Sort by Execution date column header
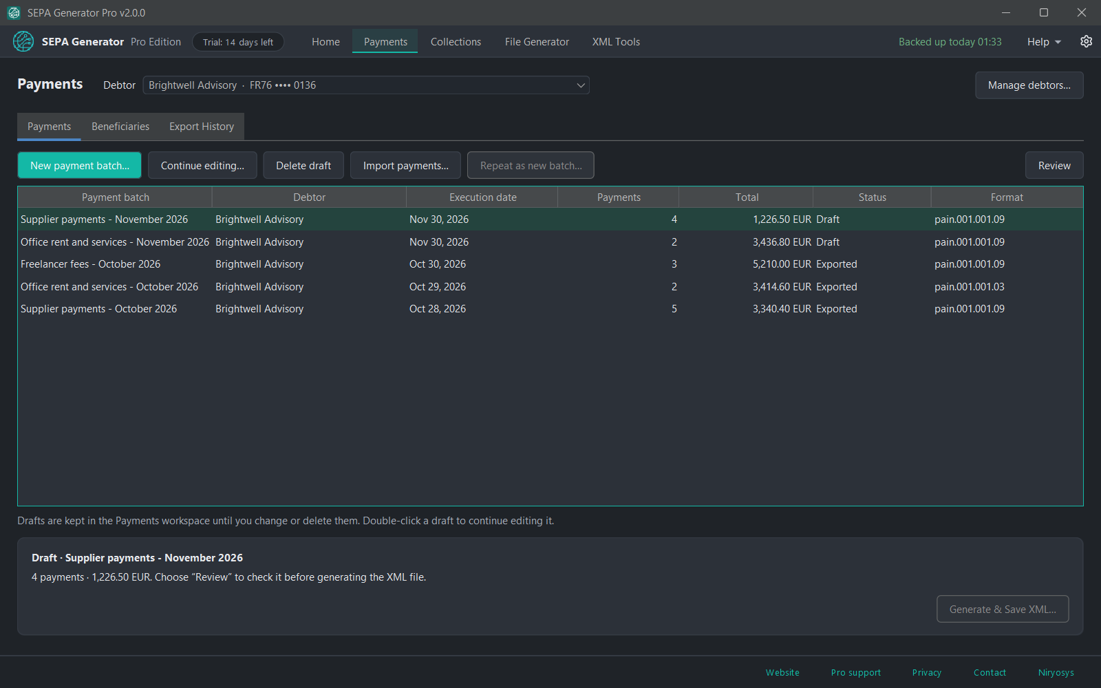Screen dimensions: 1101x688 pyautogui.click(x=482, y=197)
